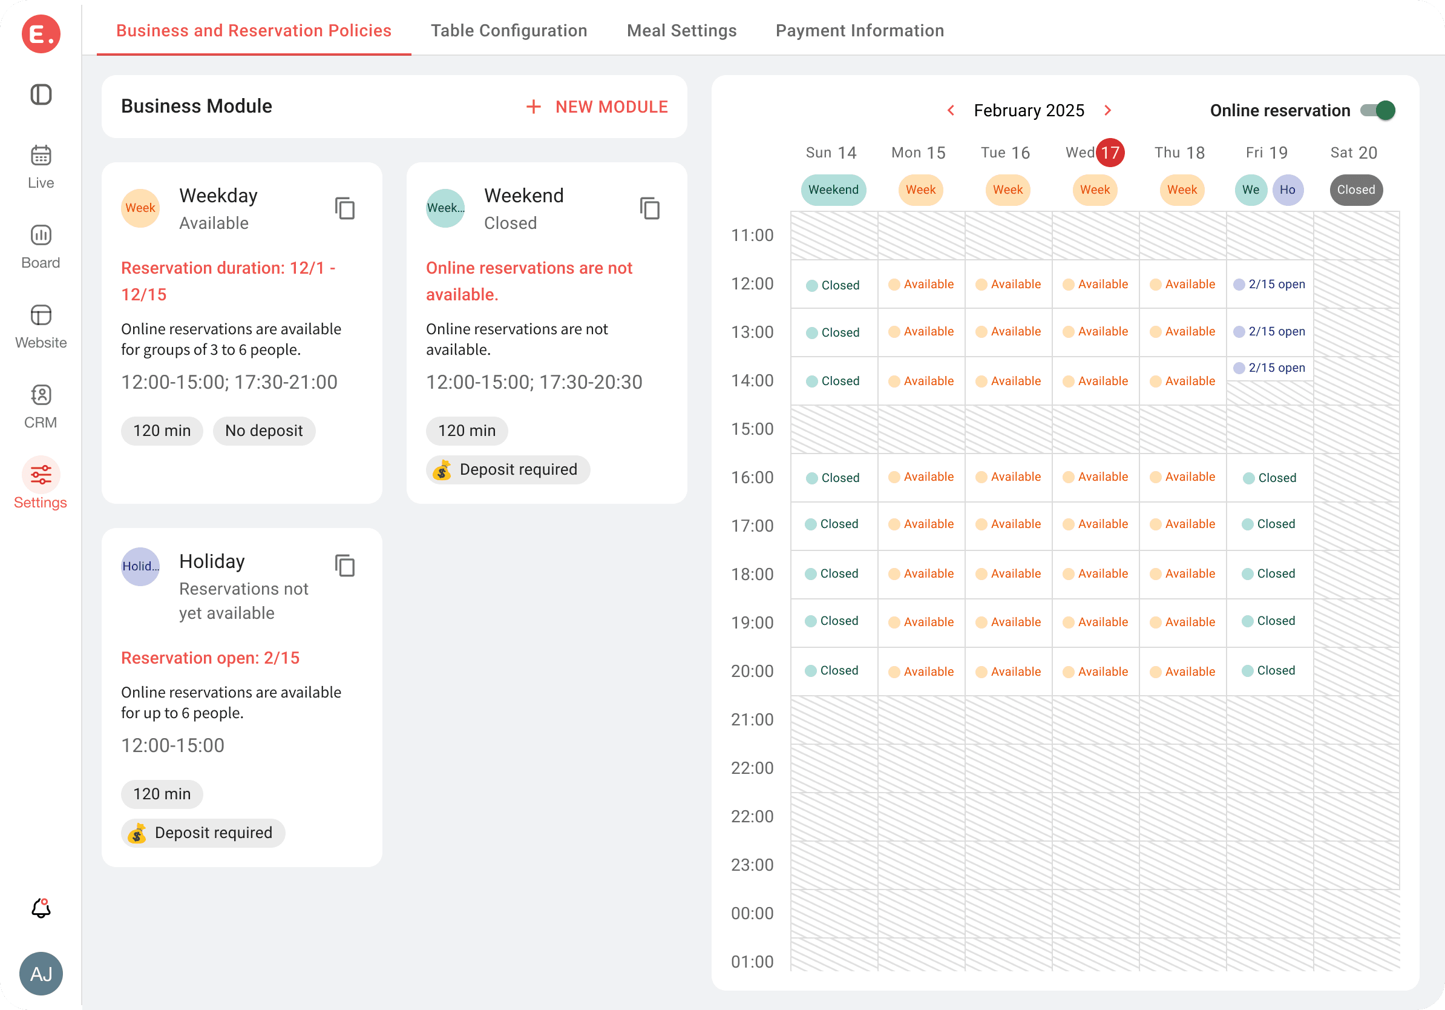The image size is (1445, 1010).
Task: Switch to the Table Configuration tab
Action: pyautogui.click(x=508, y=30)
